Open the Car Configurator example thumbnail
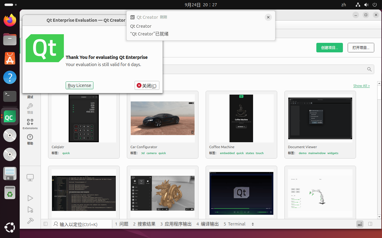The height and width of the screenshot is (238, 382). click(163, 118)
